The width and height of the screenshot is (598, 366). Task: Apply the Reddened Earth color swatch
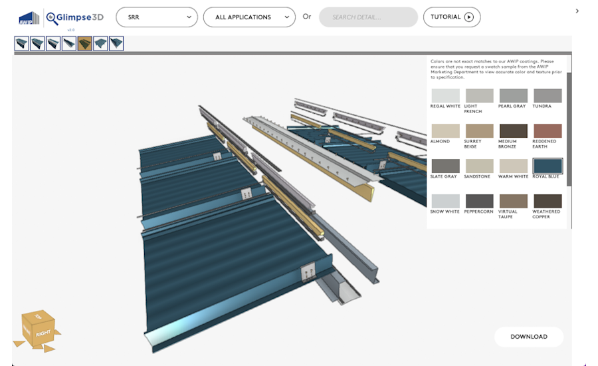[547, 131]
